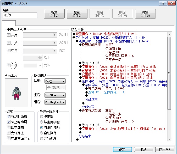The image size is (177, 154).
Task: Click the 新建事件页 button
Action: (54, 14)
